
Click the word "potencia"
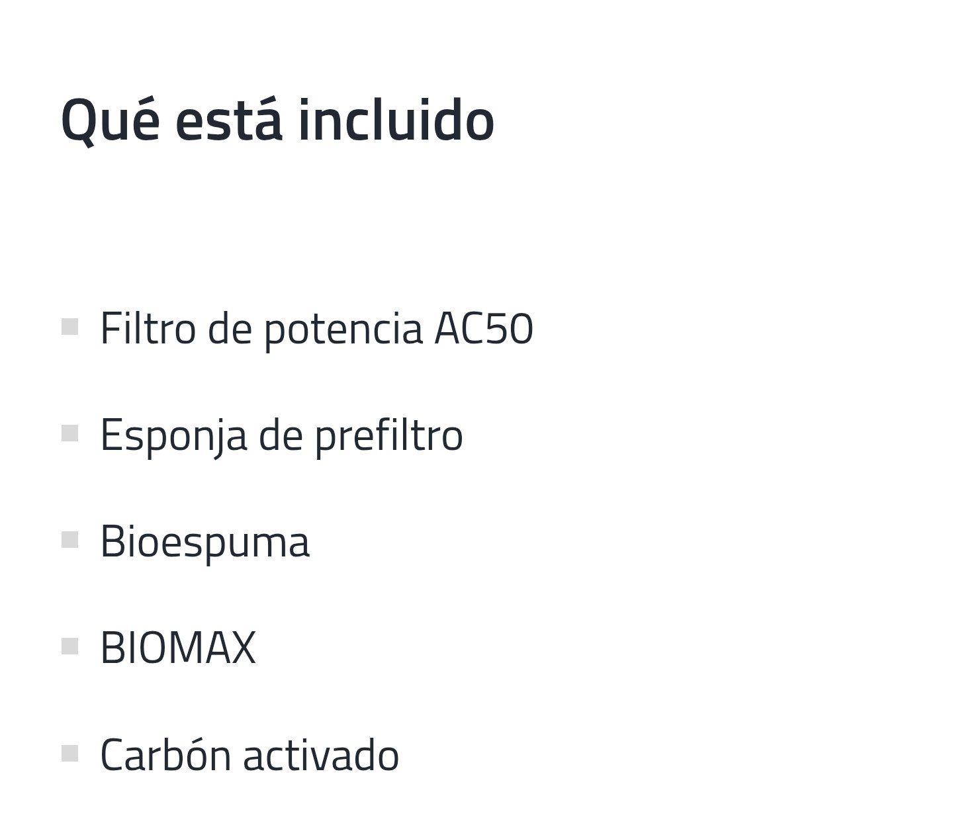click(343, 330)
